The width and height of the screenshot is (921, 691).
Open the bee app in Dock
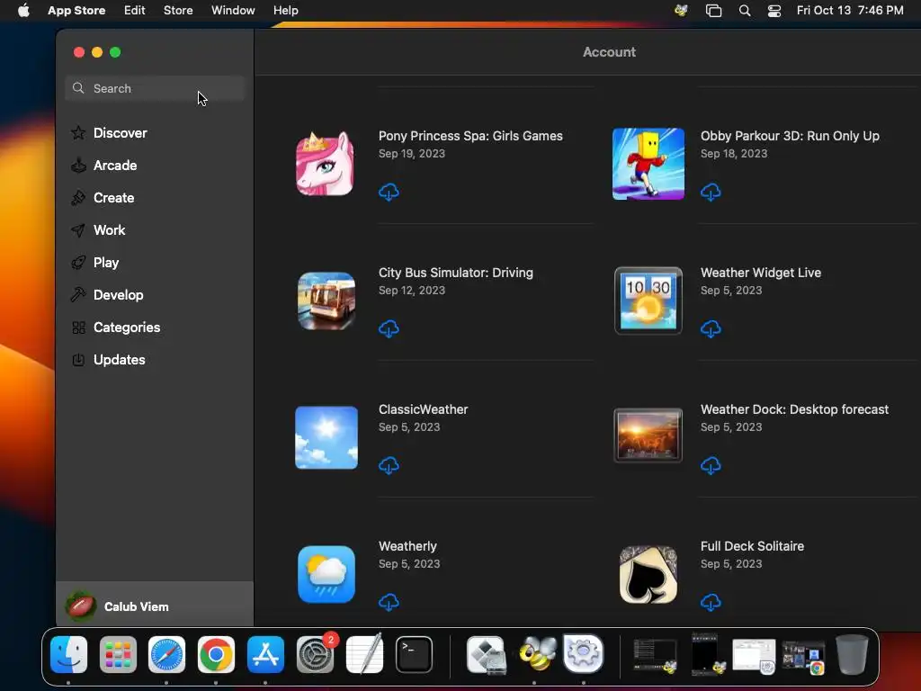537,653
